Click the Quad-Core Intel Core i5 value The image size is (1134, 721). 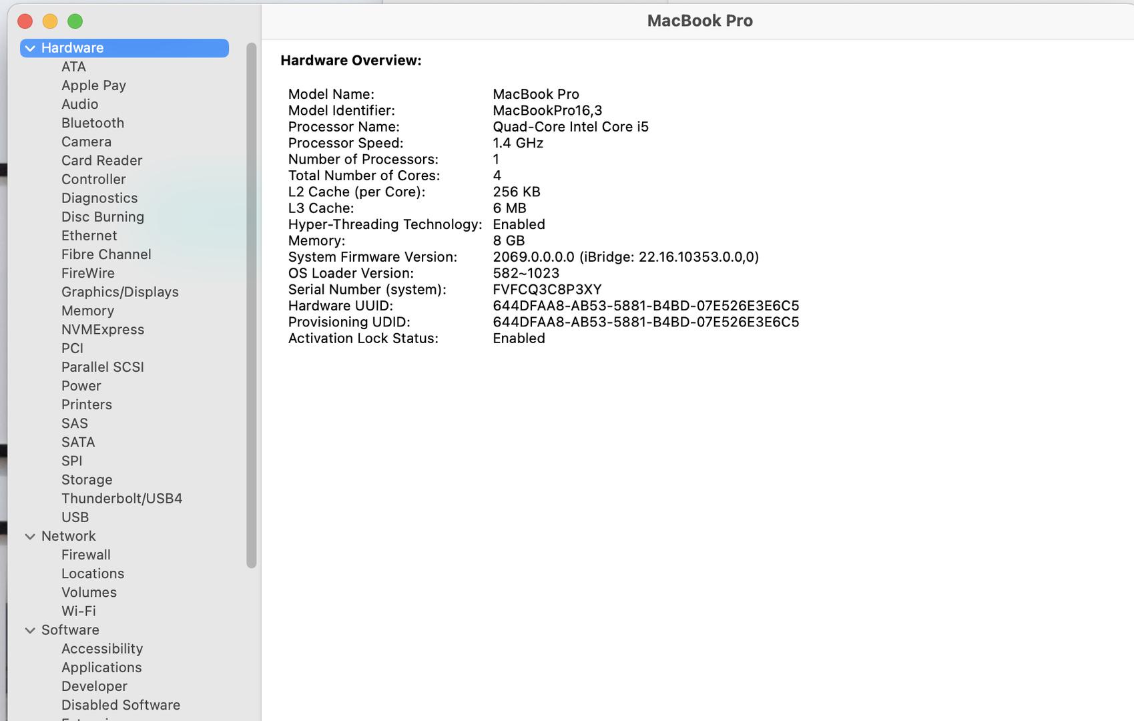571,127
